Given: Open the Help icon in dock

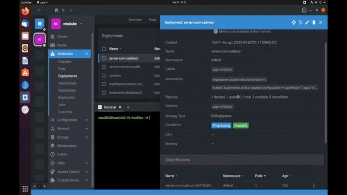Looking at the screenshot, I should tap(25, 85).
